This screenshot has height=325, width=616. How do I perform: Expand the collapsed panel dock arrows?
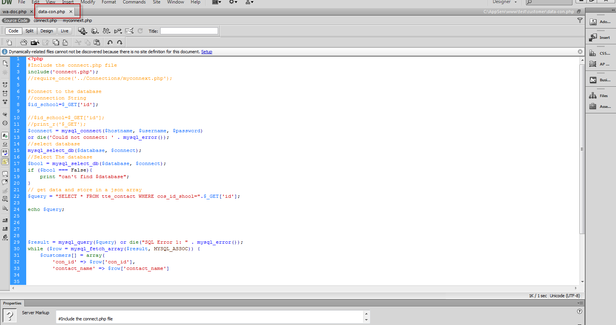(x=613, y=10)
